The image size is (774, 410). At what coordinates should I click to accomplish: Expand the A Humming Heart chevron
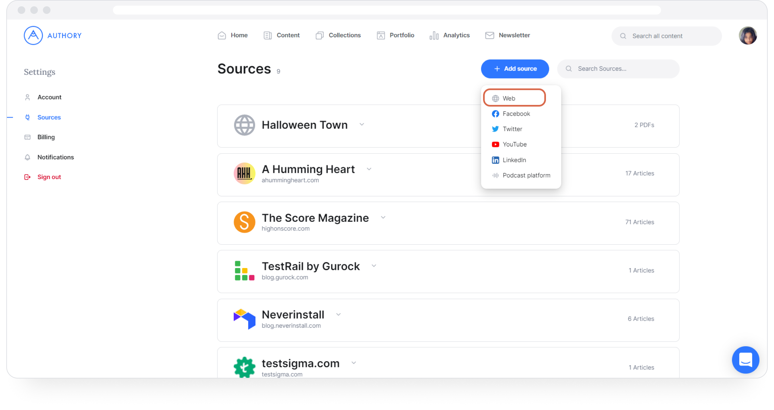coord(369,169)
